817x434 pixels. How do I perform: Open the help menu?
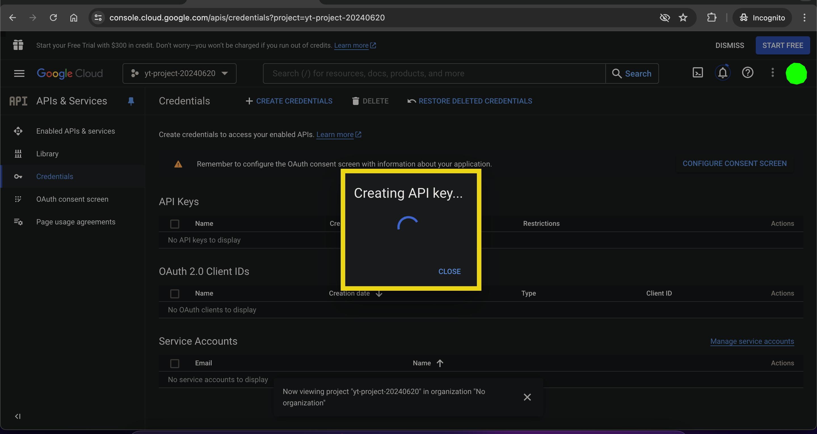[x=747, y=73]
